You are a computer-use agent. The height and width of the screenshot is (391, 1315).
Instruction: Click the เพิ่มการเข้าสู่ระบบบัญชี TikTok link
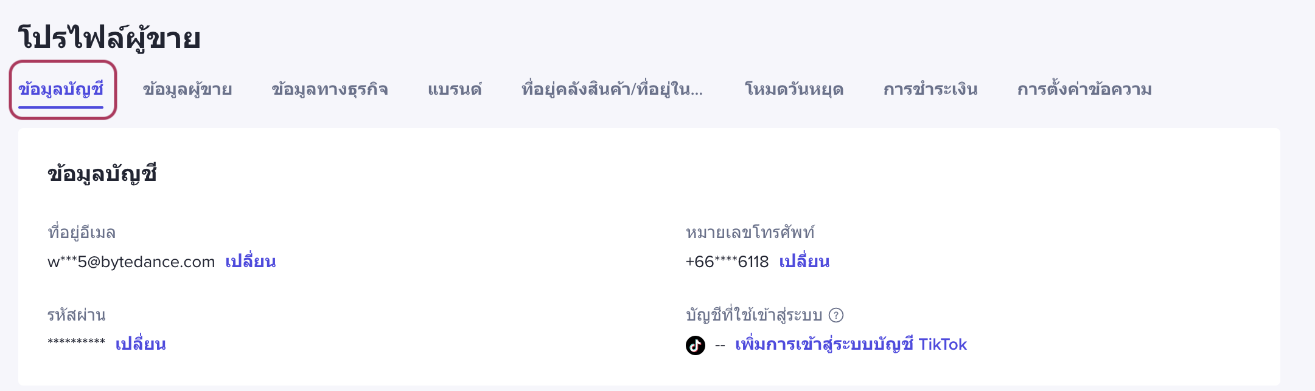coord(851,345)
